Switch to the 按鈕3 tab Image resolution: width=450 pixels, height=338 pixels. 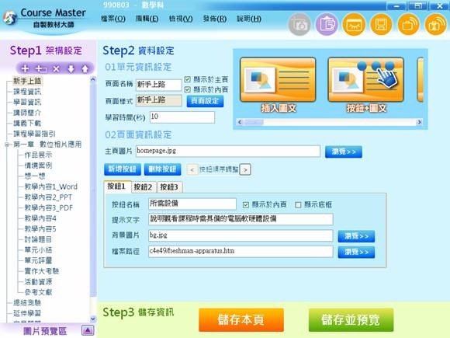tap(170, 187)
